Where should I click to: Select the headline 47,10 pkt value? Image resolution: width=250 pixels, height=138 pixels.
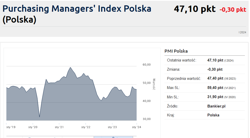pos(195,9)
